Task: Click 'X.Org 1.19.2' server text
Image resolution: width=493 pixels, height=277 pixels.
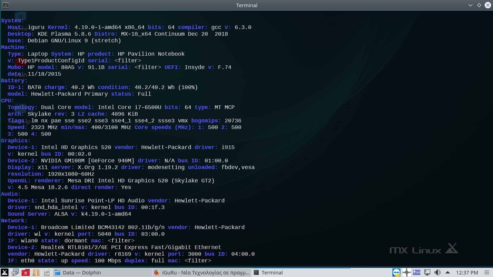Action: [x=98, y=167]
